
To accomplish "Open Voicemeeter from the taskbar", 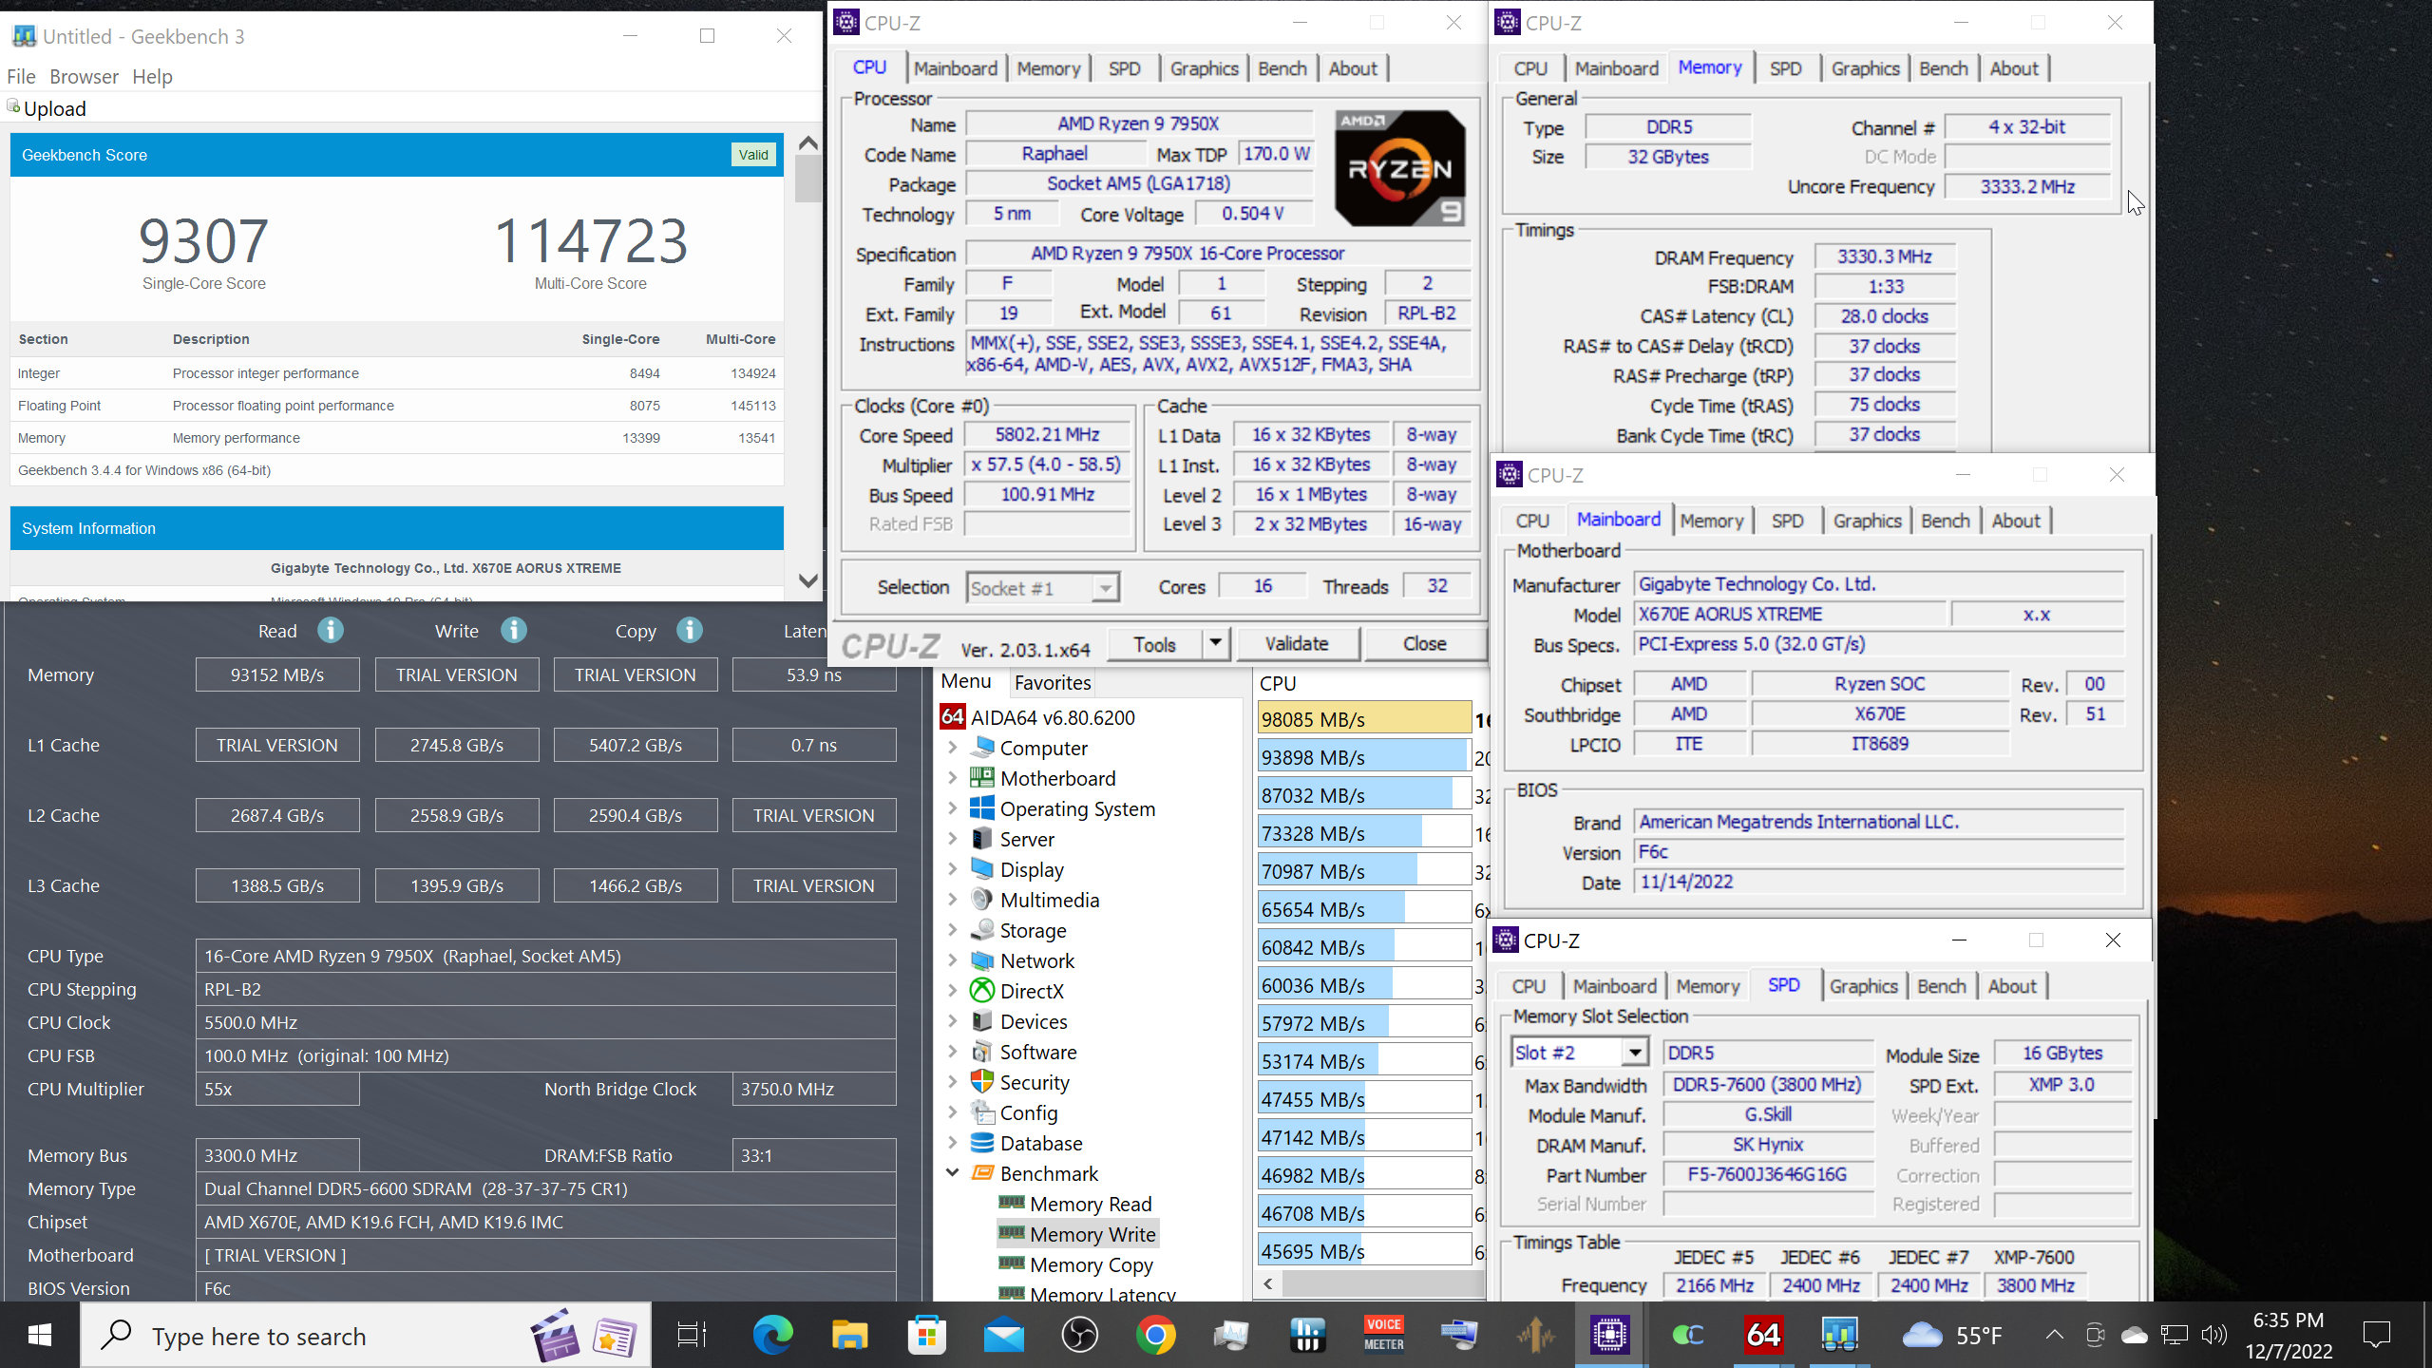I will tap(1384, 1336).
